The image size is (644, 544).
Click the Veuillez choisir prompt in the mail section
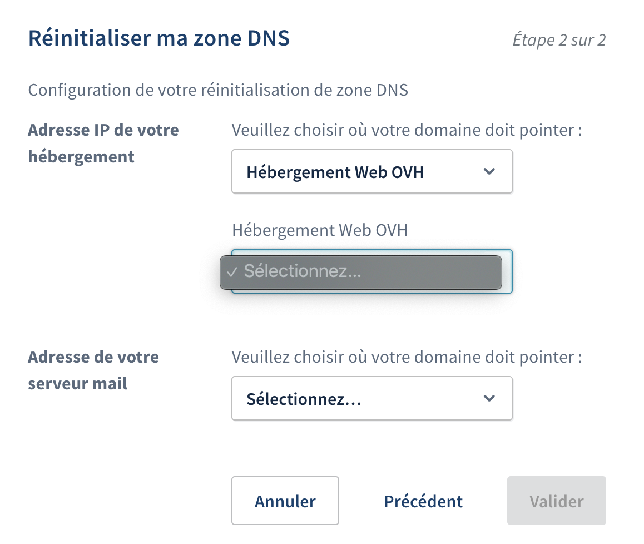coord(407,357)
